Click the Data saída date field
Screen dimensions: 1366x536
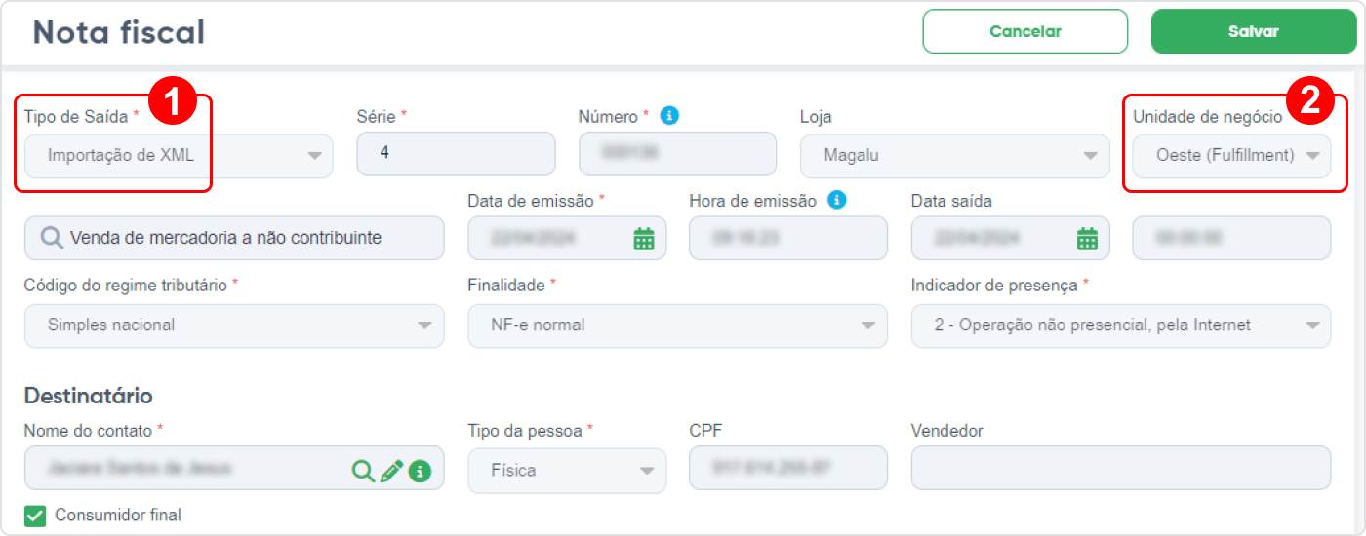click(x=1010, y=238)
